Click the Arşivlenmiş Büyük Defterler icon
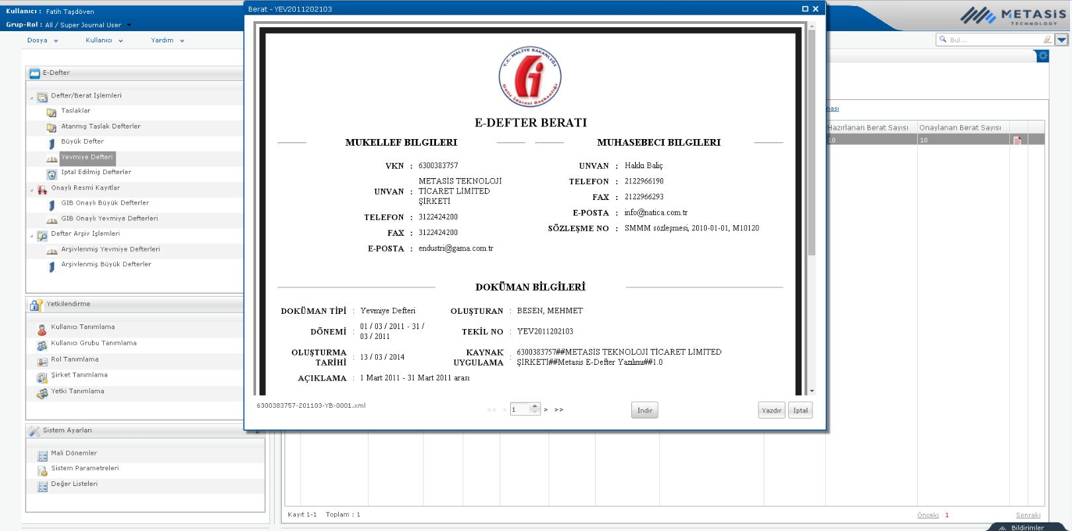Viewport: 1072px width, 531px height. pyautogui.click(x=52, y=266)
